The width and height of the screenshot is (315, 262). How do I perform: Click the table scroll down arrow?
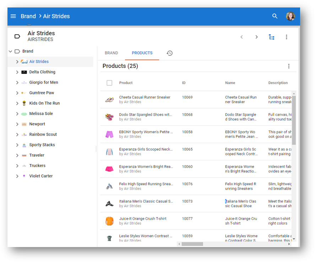(294, 239)
